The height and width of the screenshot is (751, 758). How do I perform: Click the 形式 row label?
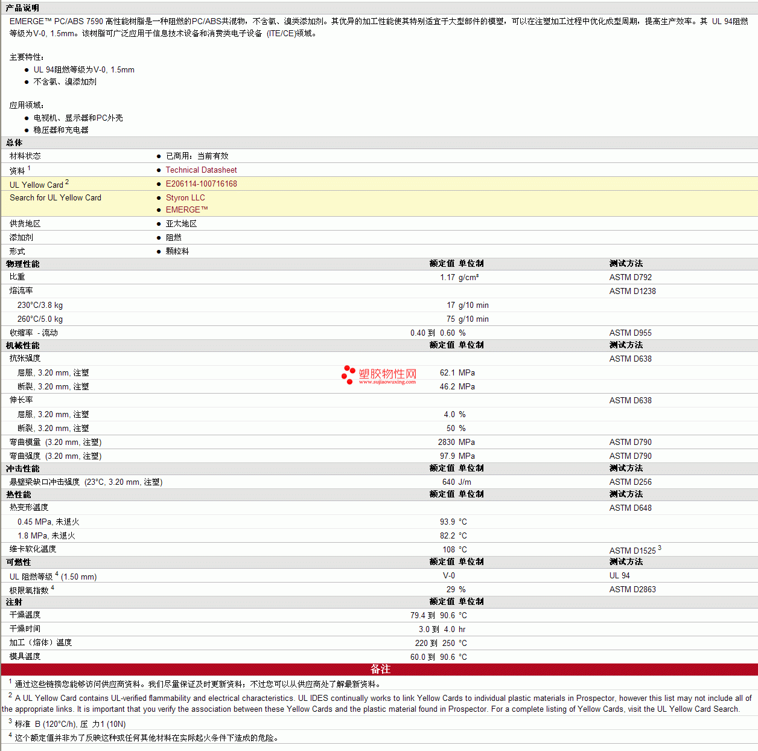(x=18, y=252)
